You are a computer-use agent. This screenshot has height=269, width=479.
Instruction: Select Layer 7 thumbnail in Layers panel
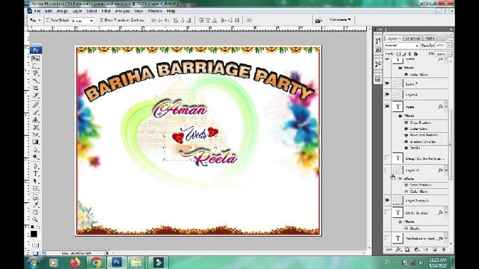pyautogui.click(x=397, y=83)
